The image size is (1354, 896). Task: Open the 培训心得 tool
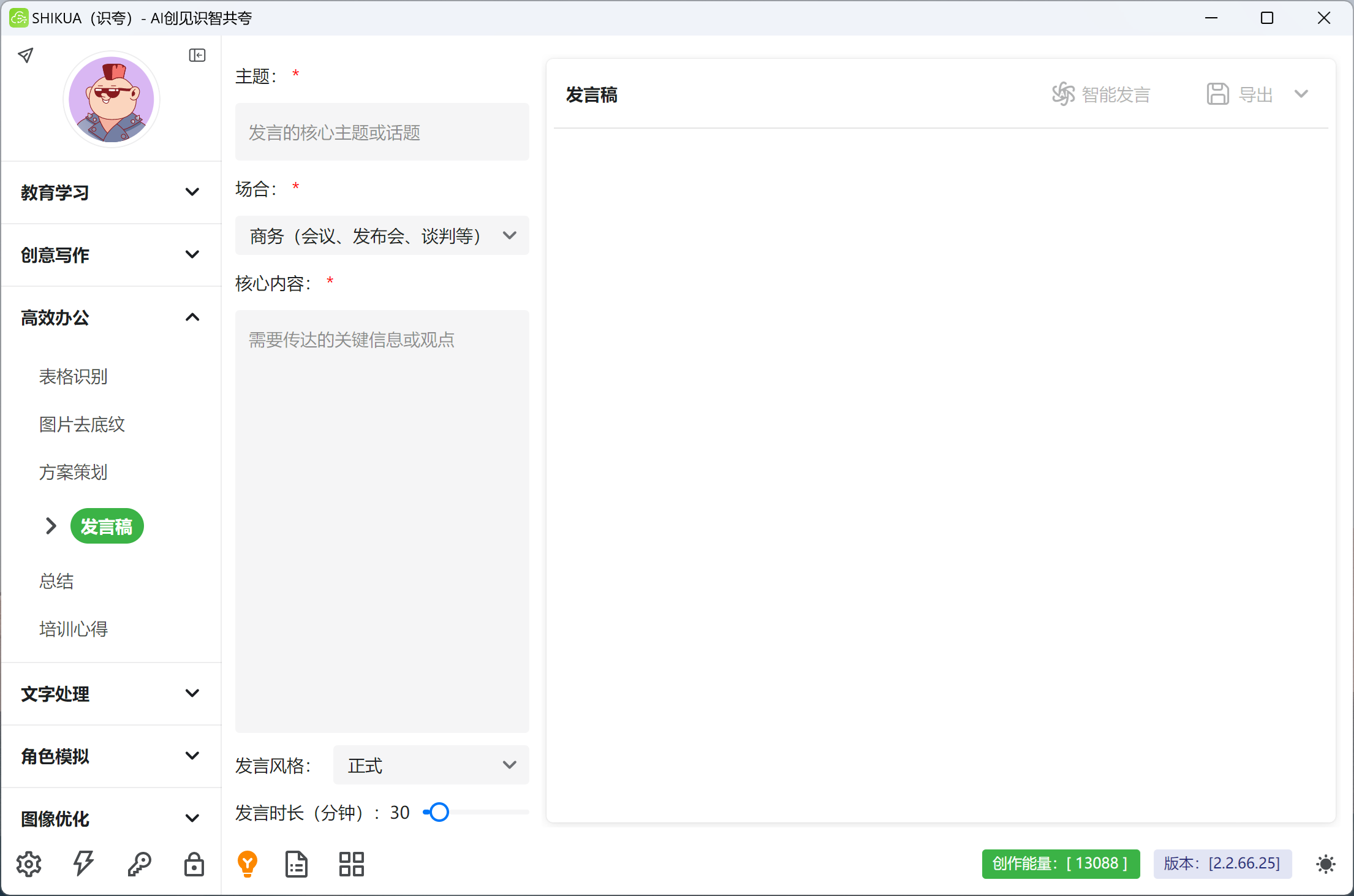click(74, 629)
